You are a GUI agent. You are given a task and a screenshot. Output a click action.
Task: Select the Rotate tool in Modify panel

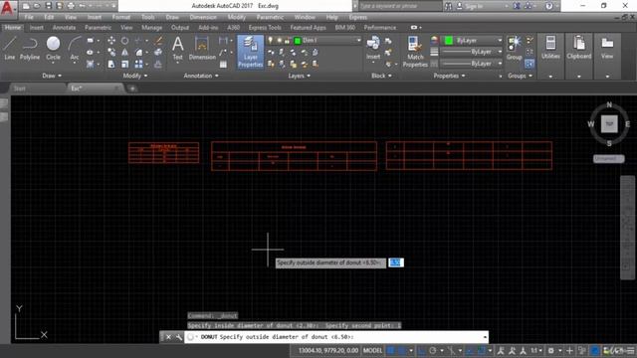click(x=124, y=41)
